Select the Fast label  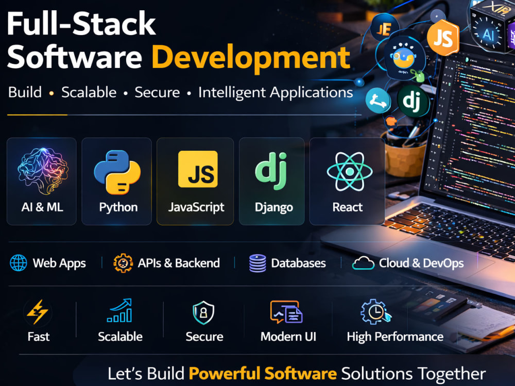[39, 337]
